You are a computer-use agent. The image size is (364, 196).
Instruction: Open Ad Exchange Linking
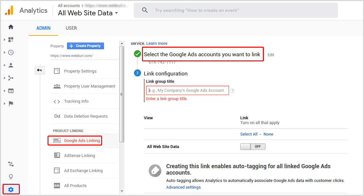coord(83,171)
